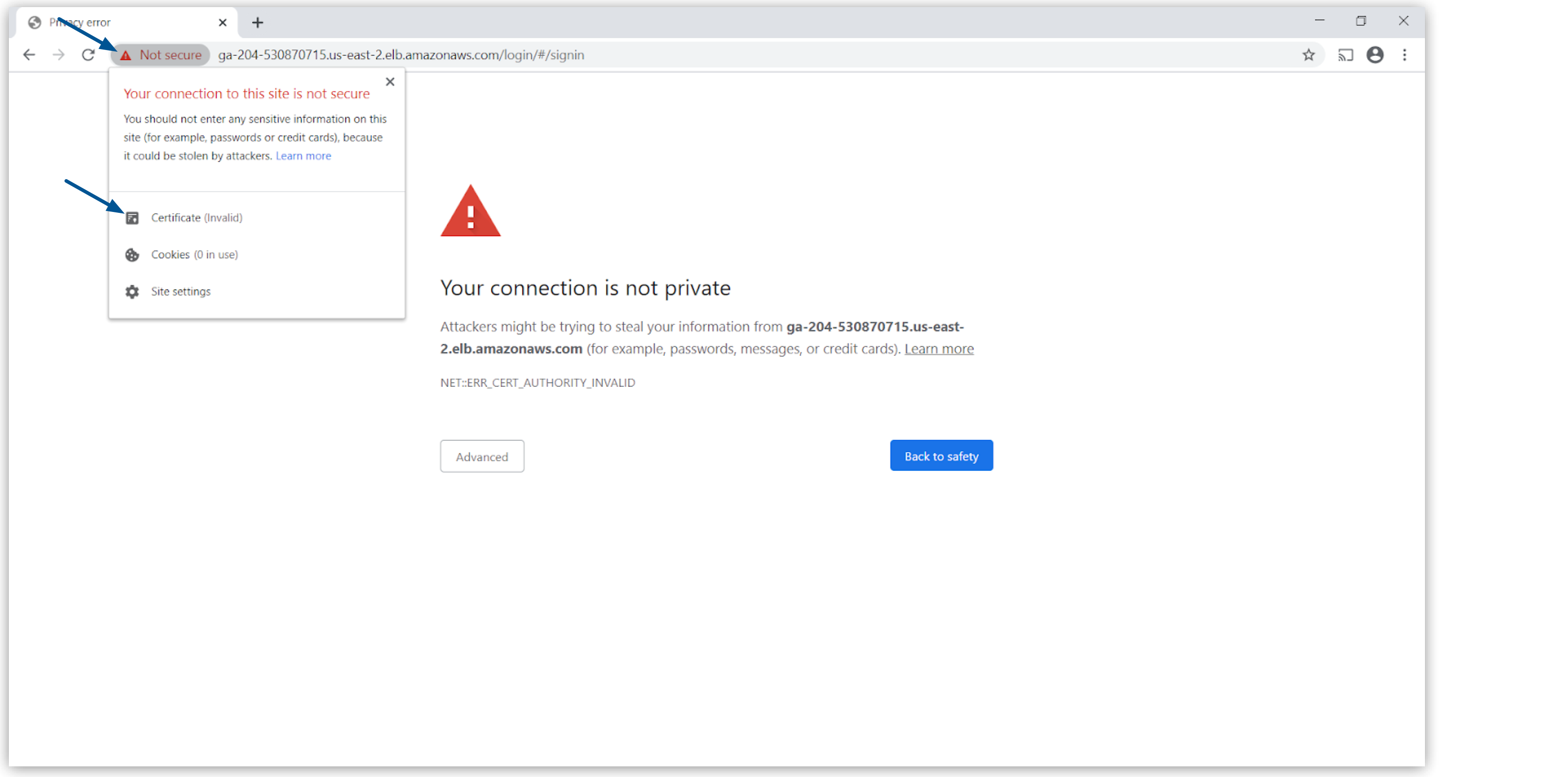Bookmark this page with the star icon
1548x777 pixels.
(x=1309, y=55)
